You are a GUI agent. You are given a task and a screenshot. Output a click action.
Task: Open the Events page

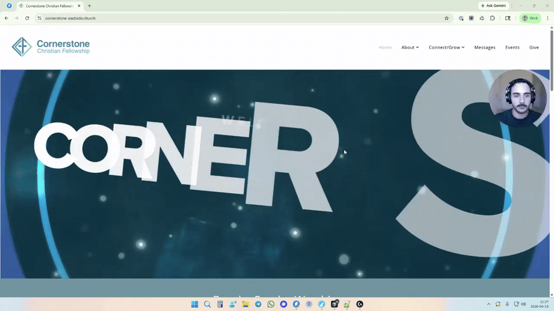[512, 48]
